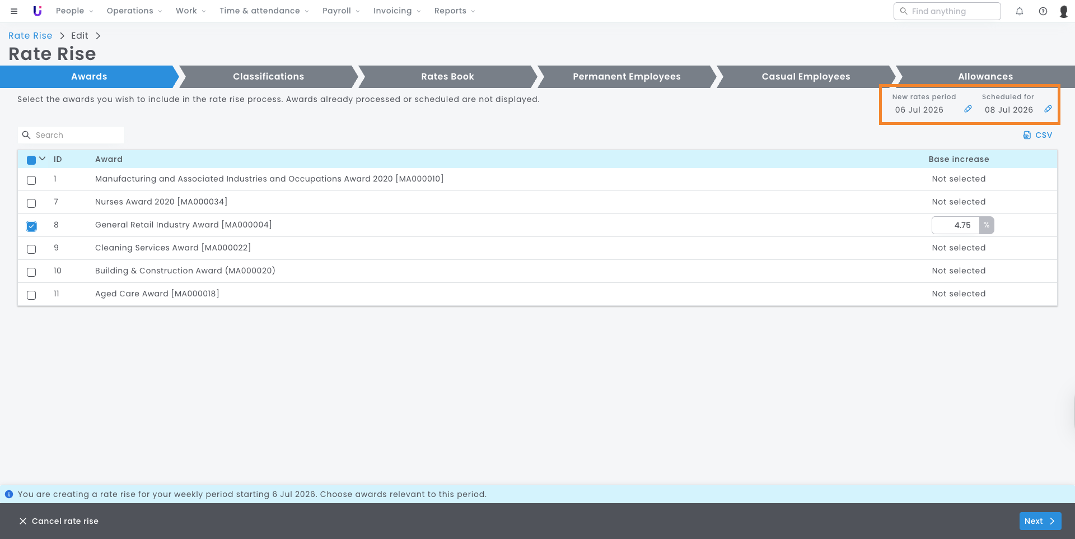Open the bulk selection dropdown arrow
1075x539 pixels.
coord(43,159)
